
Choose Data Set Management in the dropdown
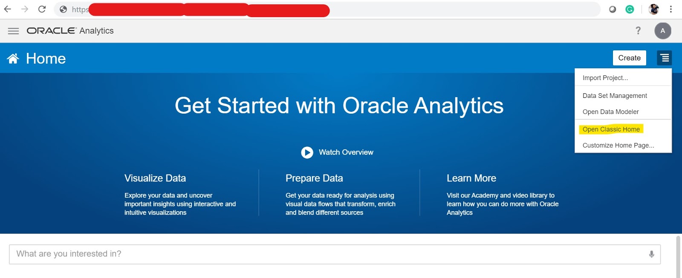click(614, 95)
